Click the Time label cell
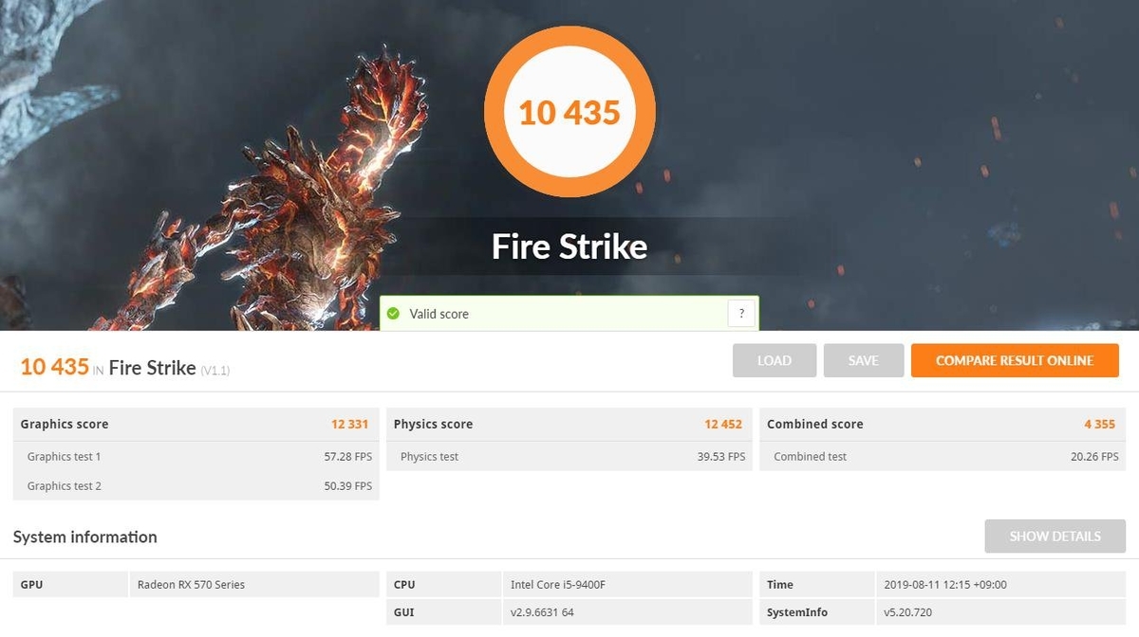1139x637 pixels. [x=816, y=584]
